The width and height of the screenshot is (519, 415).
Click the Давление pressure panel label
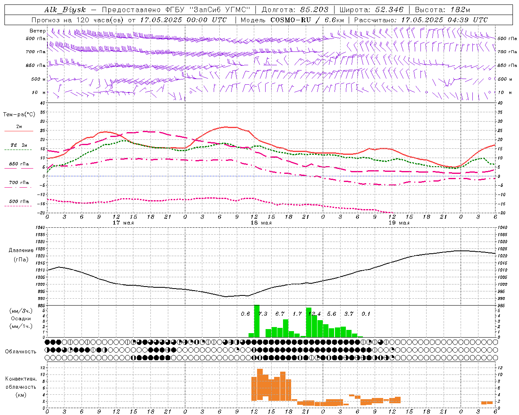point(21,250)
